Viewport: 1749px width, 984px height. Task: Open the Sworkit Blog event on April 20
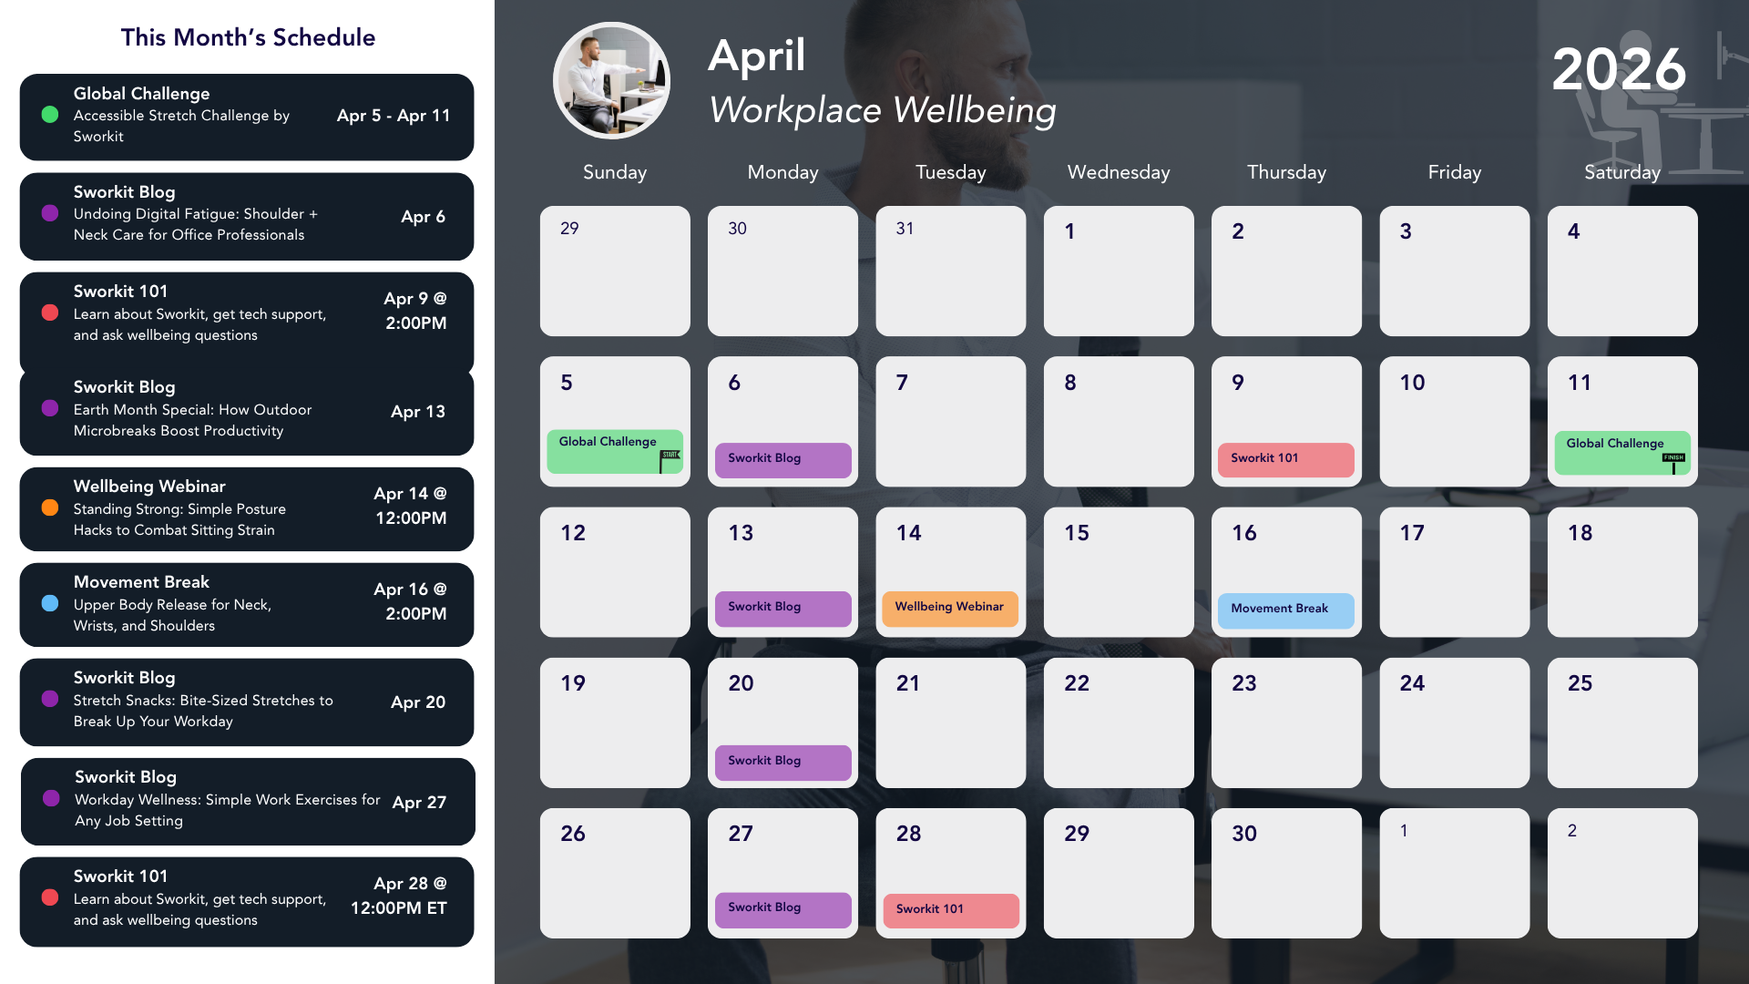click(782, 762)
